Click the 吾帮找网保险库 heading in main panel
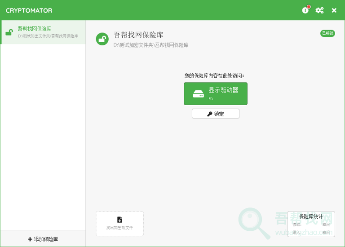345x247 pixels. pos(138,35)
